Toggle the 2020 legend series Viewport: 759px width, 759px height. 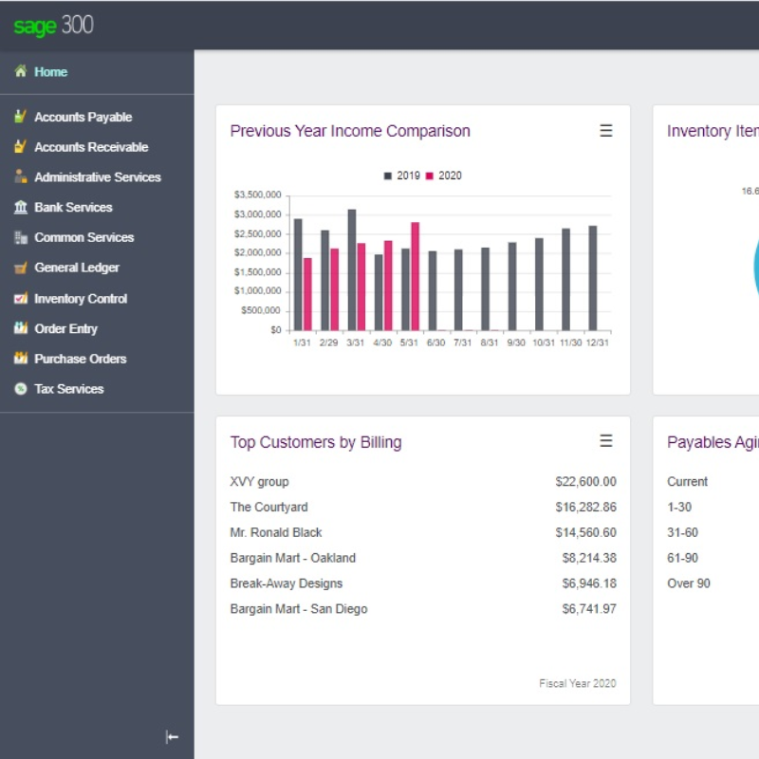[444, 176]
